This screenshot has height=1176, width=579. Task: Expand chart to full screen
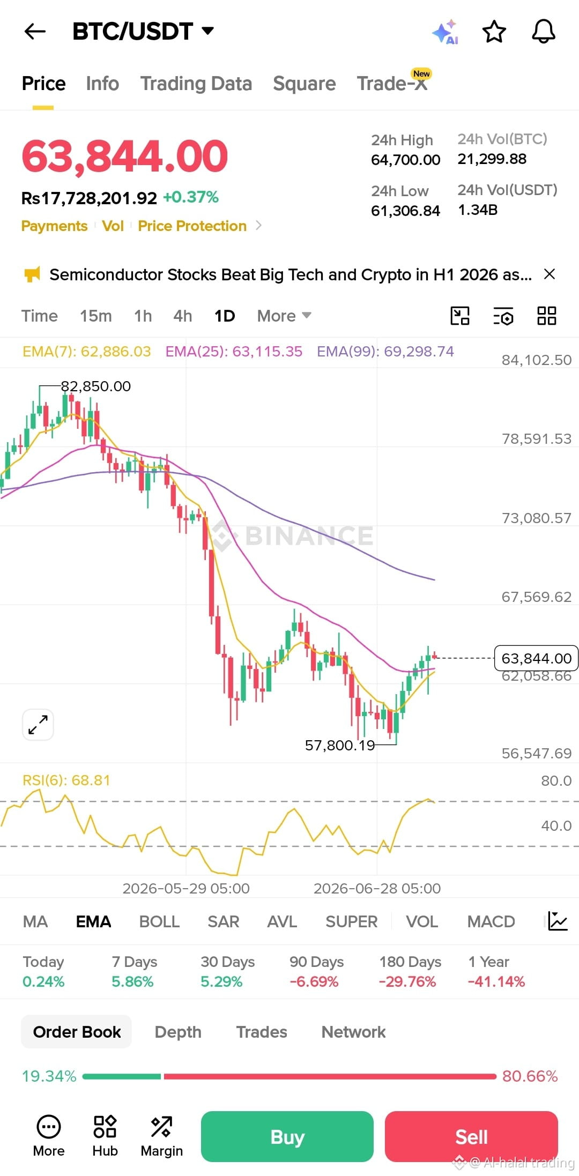38,725
